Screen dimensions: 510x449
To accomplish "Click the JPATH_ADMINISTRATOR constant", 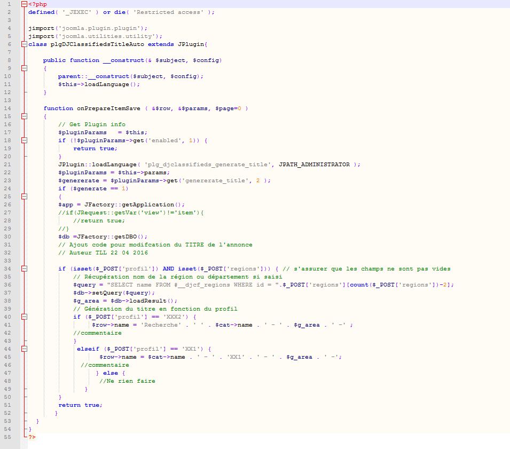I will (x=315, y=165).
